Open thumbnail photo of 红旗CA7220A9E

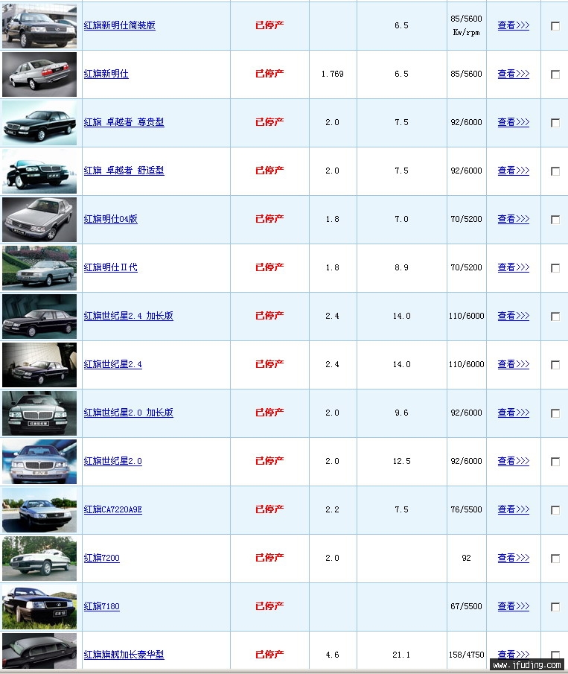pyautogui.click(x=39, y=510)
